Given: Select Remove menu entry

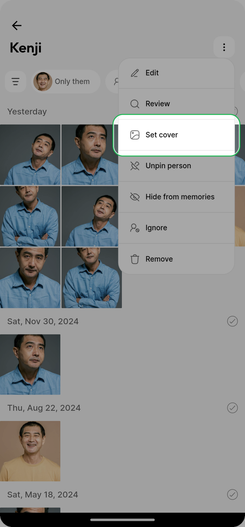Looking at the screenshot, I should coord(176,259).
